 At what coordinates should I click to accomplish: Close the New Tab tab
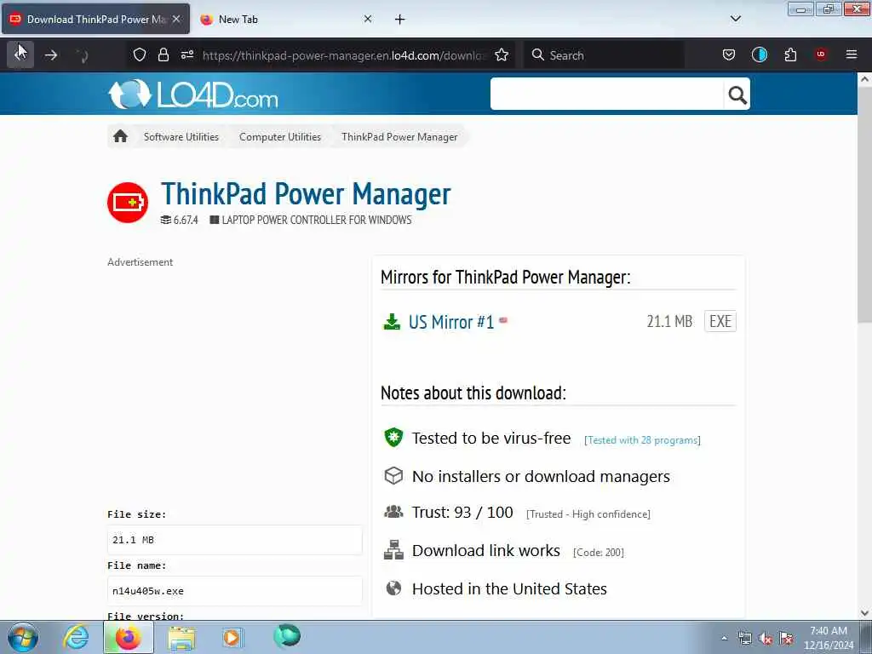368,19
